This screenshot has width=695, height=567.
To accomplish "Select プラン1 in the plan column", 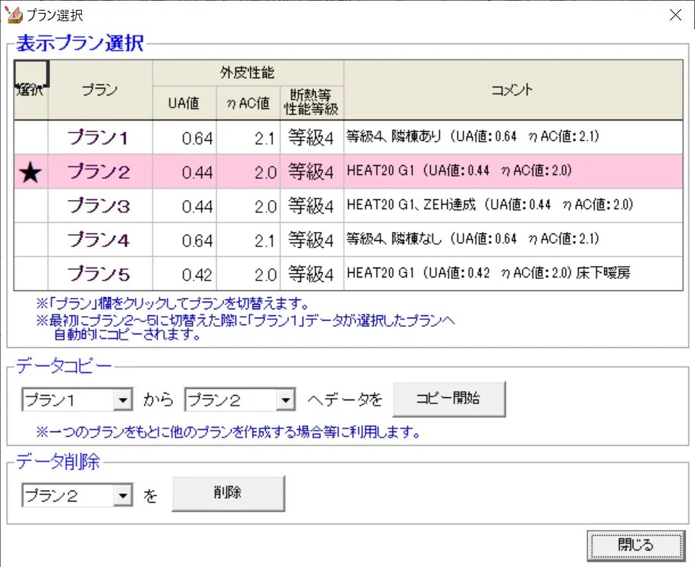I will pos(100,137).
